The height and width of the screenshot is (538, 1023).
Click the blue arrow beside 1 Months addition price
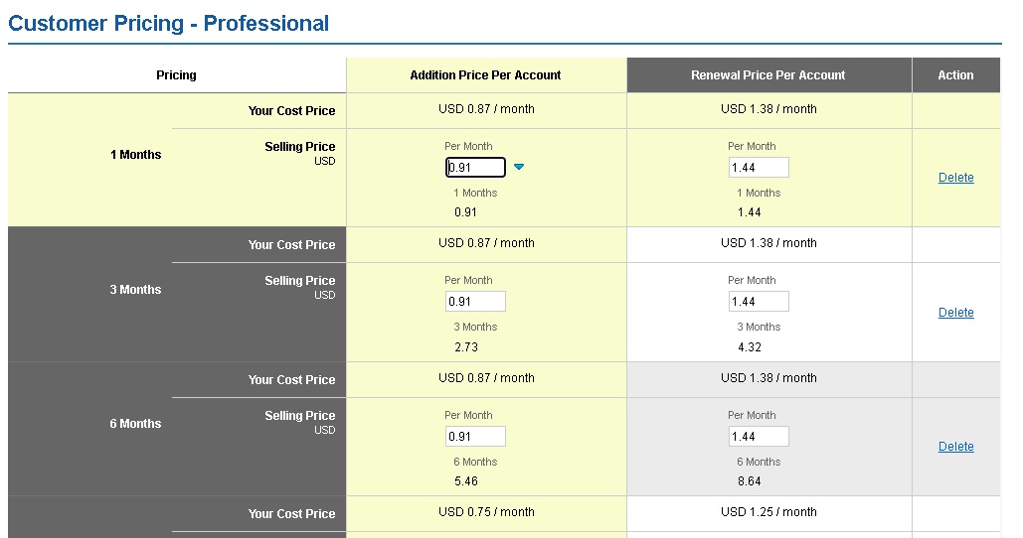(x=519, y=167)
